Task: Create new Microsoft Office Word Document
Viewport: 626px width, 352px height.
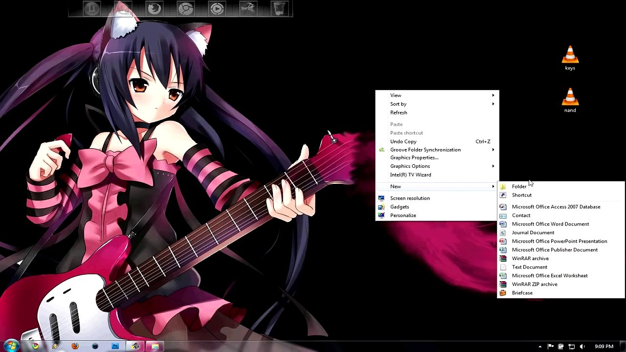Action: tap(561, 224)
